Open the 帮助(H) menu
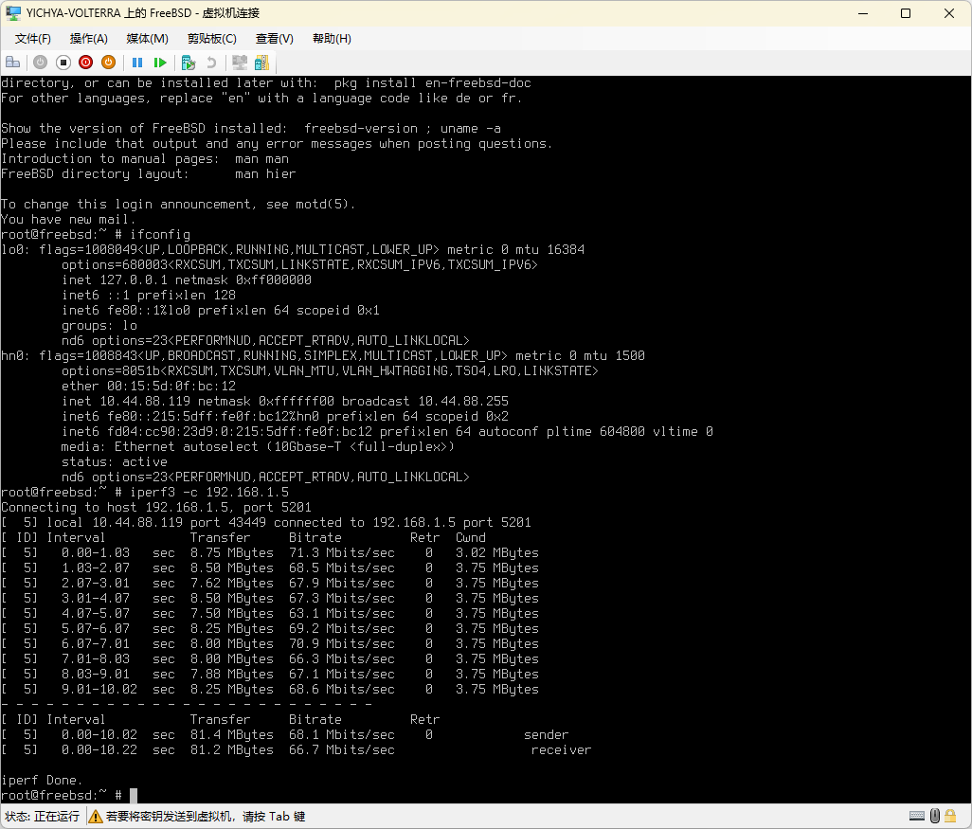Image resolution: width=972 pixels, height=829 pixels. point(332,39)
